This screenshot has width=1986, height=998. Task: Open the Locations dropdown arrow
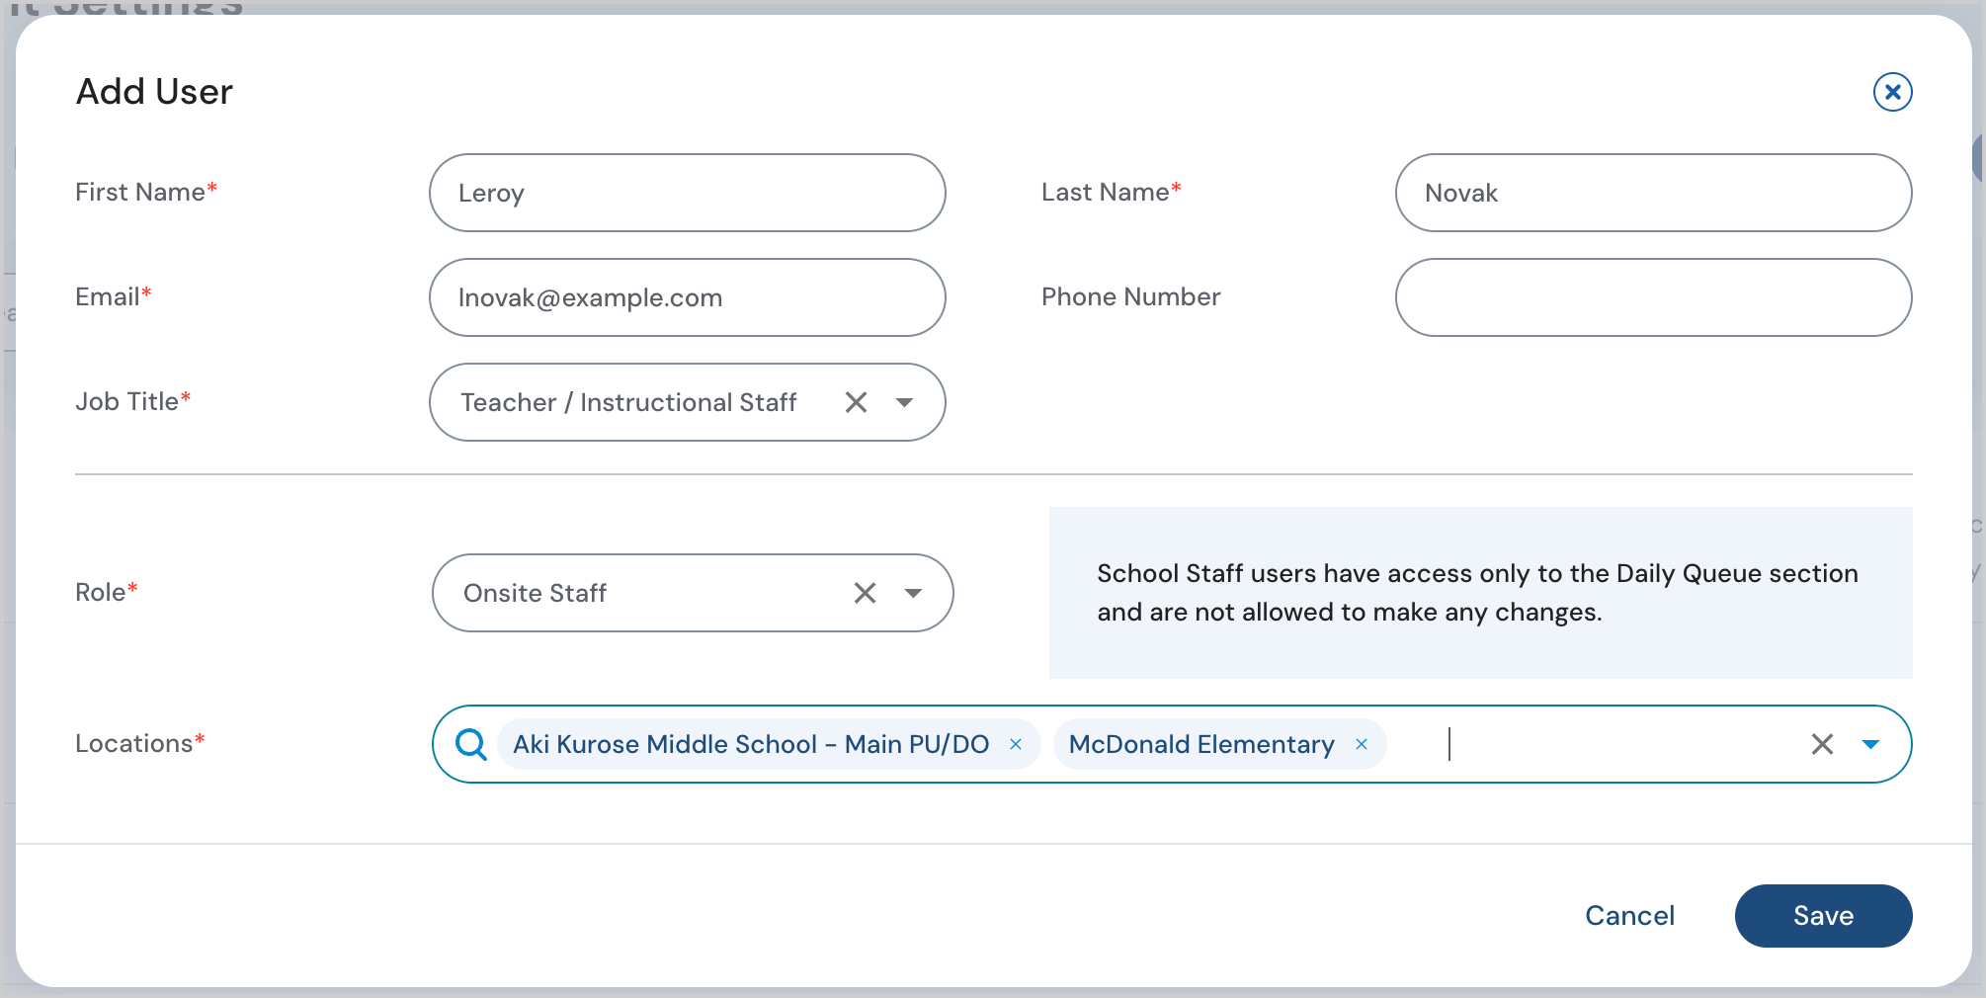pyautogui.click(x=1870, y=744)
